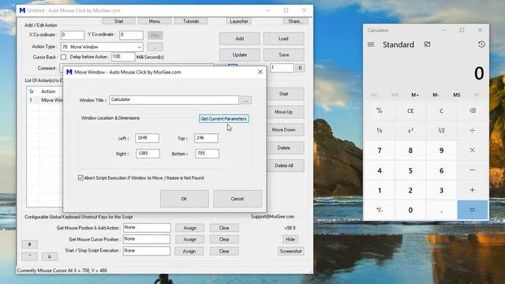
Task: Click Calculator digit 5 key
Action: tap(410, 170)
